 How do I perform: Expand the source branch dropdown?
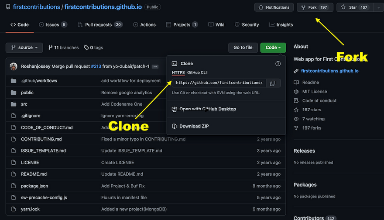[x=24, y=48]
